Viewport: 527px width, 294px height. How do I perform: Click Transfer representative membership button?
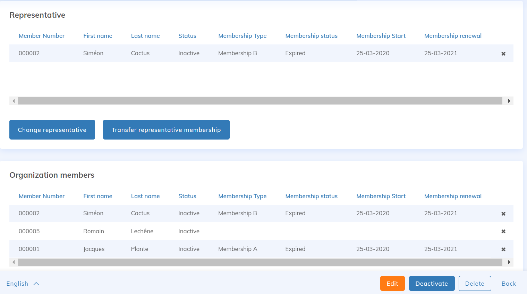166,130
